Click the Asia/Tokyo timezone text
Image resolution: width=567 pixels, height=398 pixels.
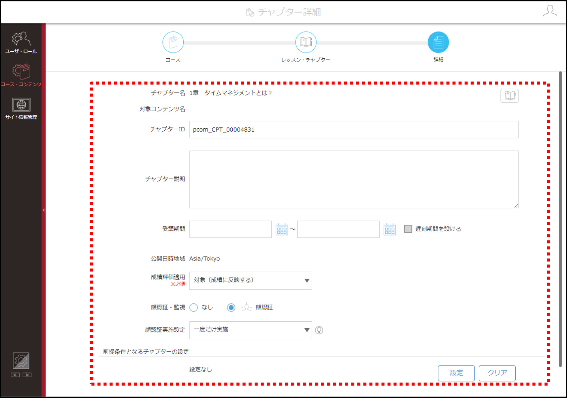pos(205,259)
